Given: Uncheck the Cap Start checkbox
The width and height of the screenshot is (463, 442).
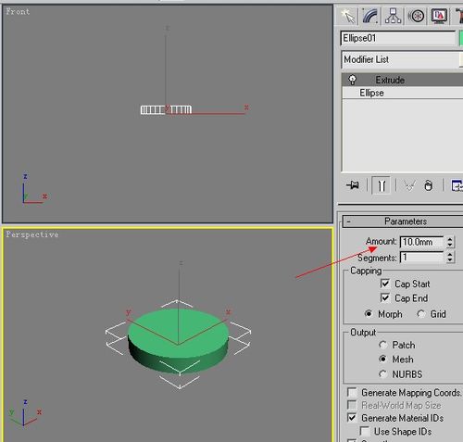Looking at the screenshot, I should coord(385,284).
